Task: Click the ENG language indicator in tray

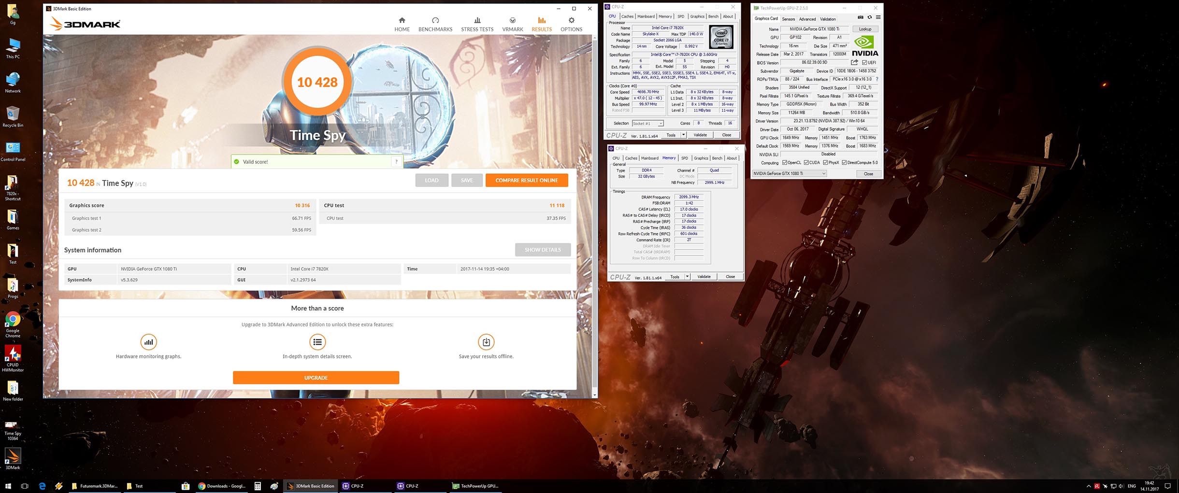Action: click(1132, 486)
